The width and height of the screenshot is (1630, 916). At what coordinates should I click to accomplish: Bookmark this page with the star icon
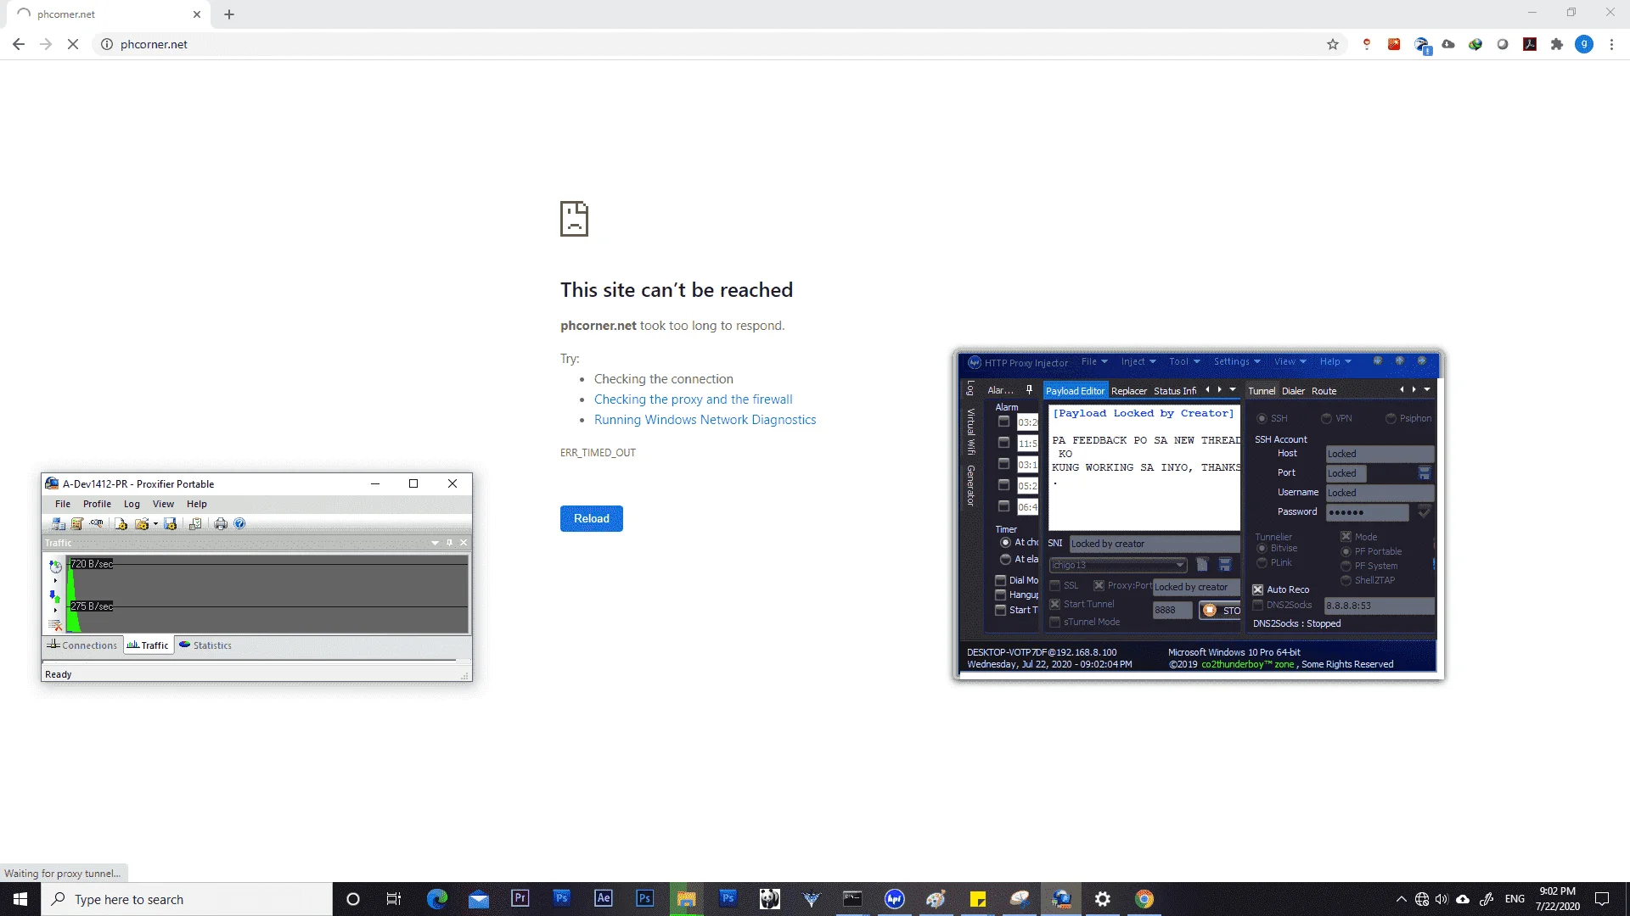pyautogui.click(x=1333, y=44)
